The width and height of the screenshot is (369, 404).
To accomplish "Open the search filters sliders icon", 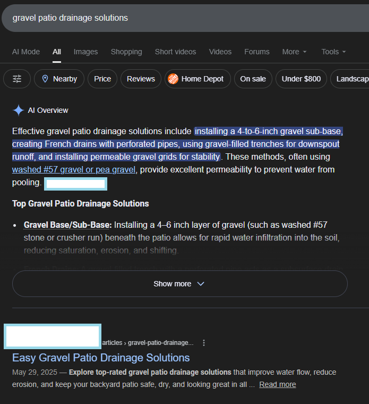I will click(17, 79).
